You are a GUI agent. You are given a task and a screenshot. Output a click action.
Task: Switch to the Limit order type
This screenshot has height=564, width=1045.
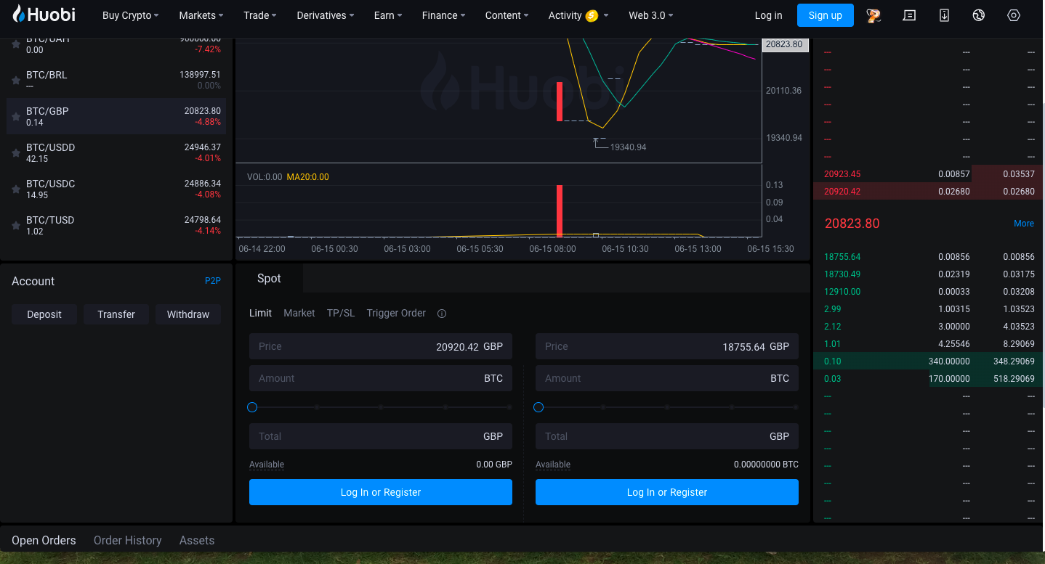(x=260, y=314)
